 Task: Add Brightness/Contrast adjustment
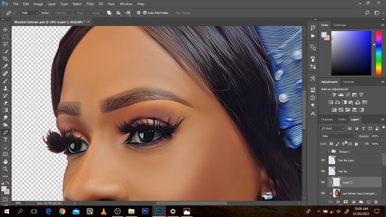point(334,95)
